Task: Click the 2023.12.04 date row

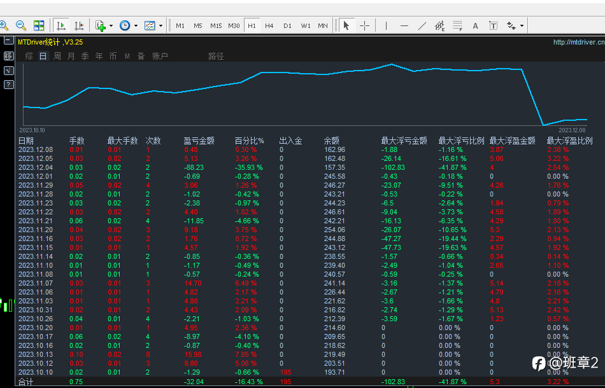Action: [x=36, y=168]
